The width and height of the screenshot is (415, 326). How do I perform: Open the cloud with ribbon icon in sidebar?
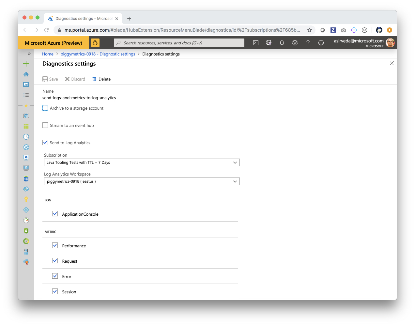[26, 262]
